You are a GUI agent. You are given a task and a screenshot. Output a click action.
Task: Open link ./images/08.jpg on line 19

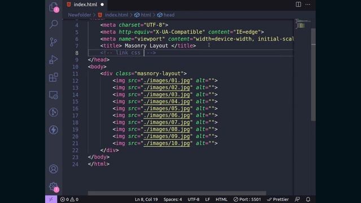tap(167, 129)
